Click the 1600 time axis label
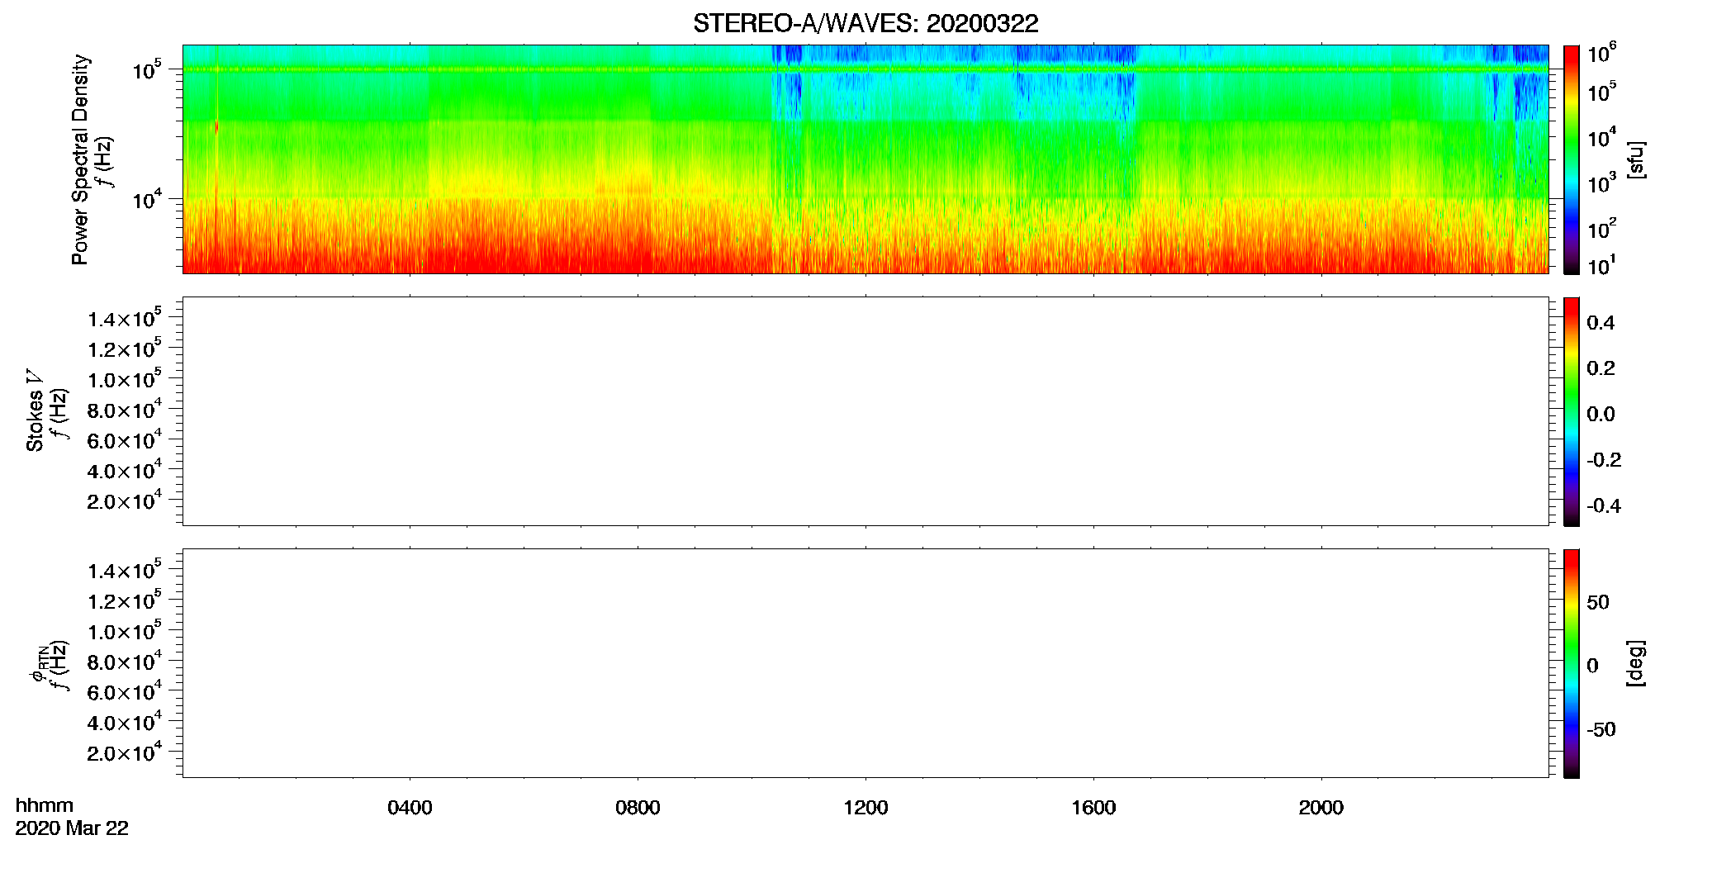 pos(1093,808)
